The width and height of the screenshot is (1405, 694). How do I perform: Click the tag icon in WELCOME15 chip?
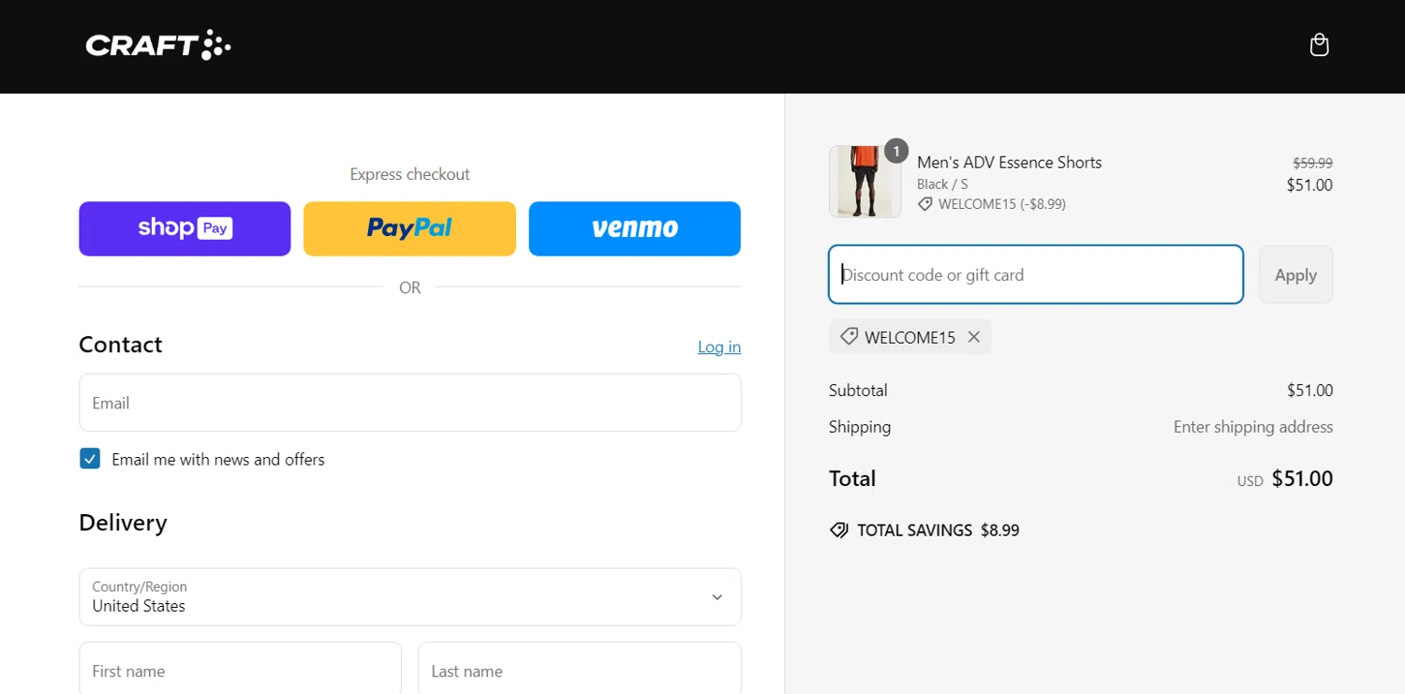(849, 336)
